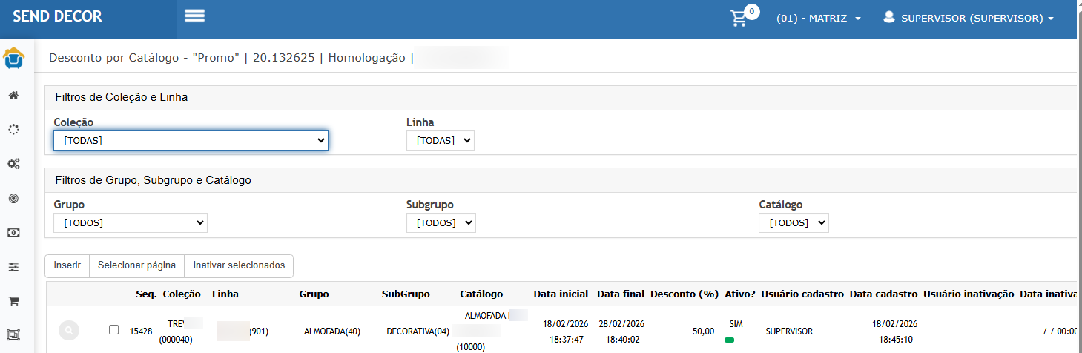Screen dimensions: 1082x353
Task: Open the Linha dropdown
Action: [440, 140]
